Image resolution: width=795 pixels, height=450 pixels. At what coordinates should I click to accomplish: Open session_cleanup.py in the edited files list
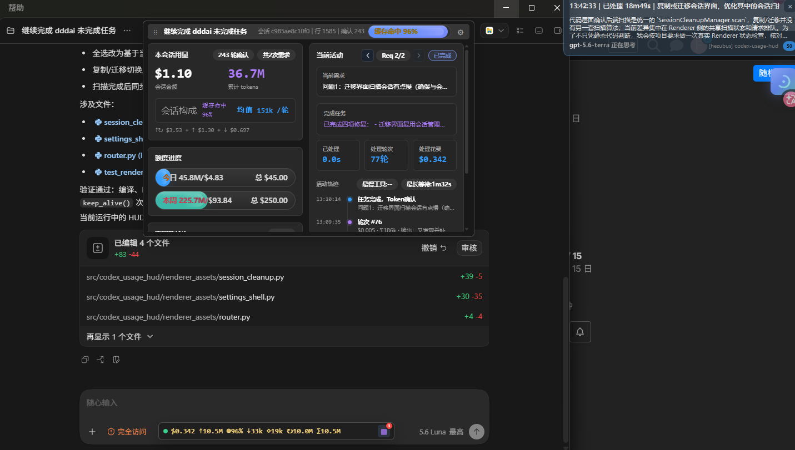(x=284, y=277)
